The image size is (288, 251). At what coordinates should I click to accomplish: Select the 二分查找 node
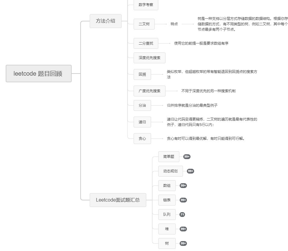pyautogui.click(x=146, y=43)
